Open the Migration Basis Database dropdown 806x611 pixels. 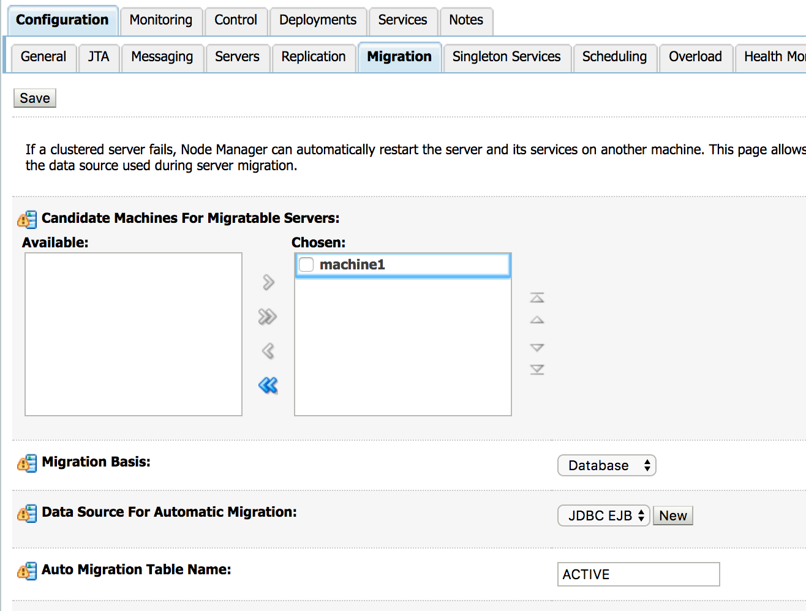point(606,465)
